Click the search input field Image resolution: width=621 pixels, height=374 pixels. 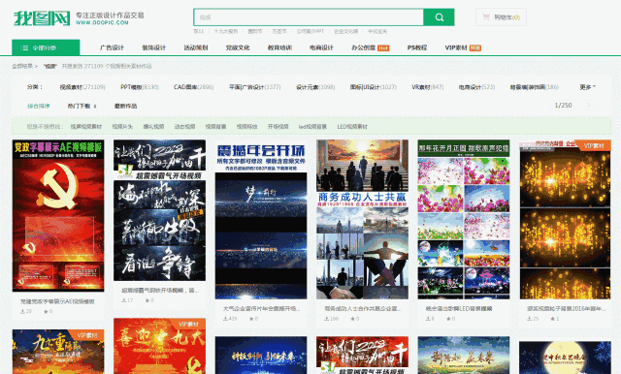click(309, 17)
